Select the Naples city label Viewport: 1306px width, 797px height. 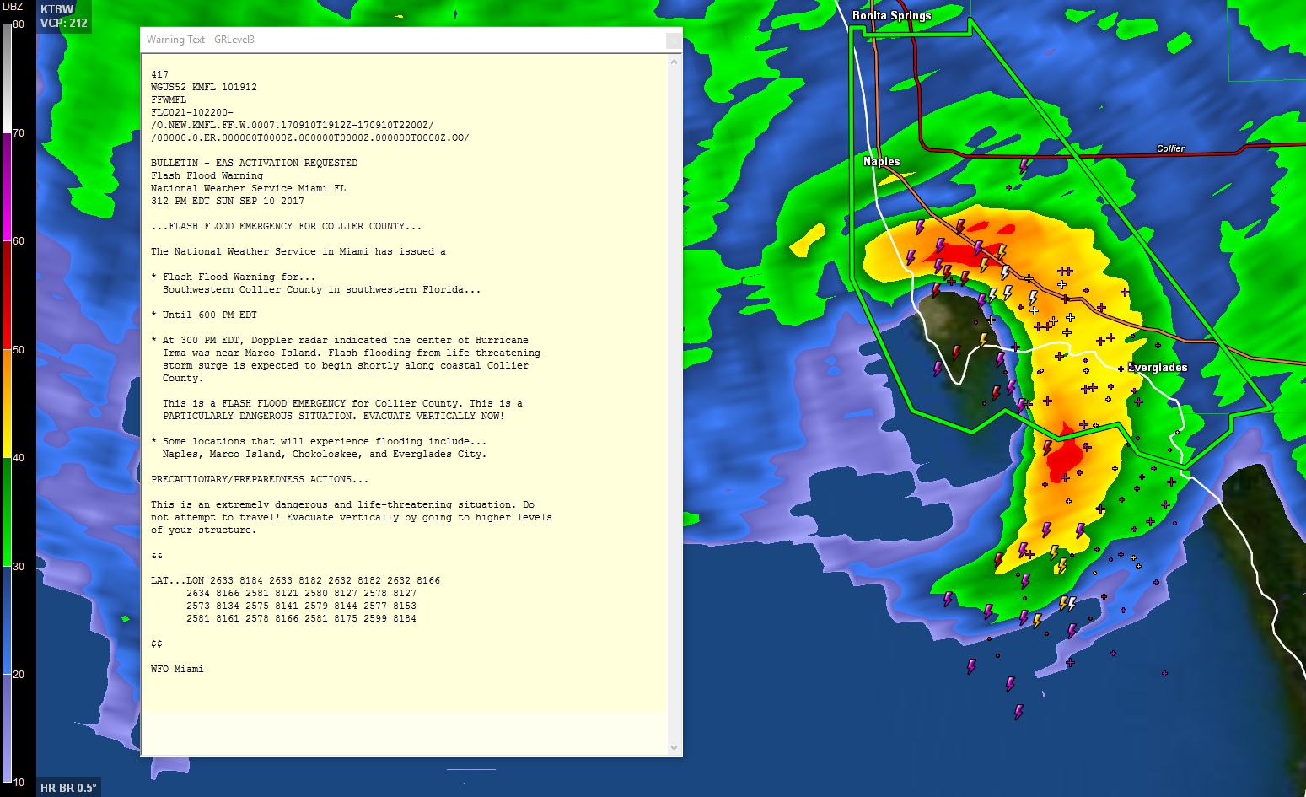click(x=881, y=161)
